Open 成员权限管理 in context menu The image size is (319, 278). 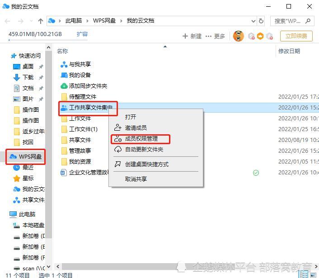click(x=141, y=139)
